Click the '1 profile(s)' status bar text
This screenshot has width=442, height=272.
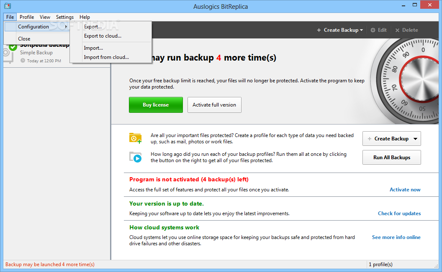pos(380,264)
